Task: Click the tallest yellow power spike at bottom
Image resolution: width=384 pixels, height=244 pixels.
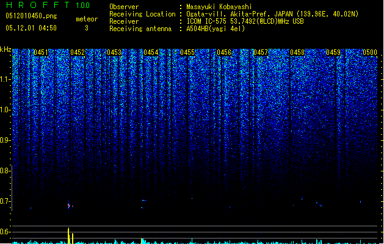Action: coord(68,235)
